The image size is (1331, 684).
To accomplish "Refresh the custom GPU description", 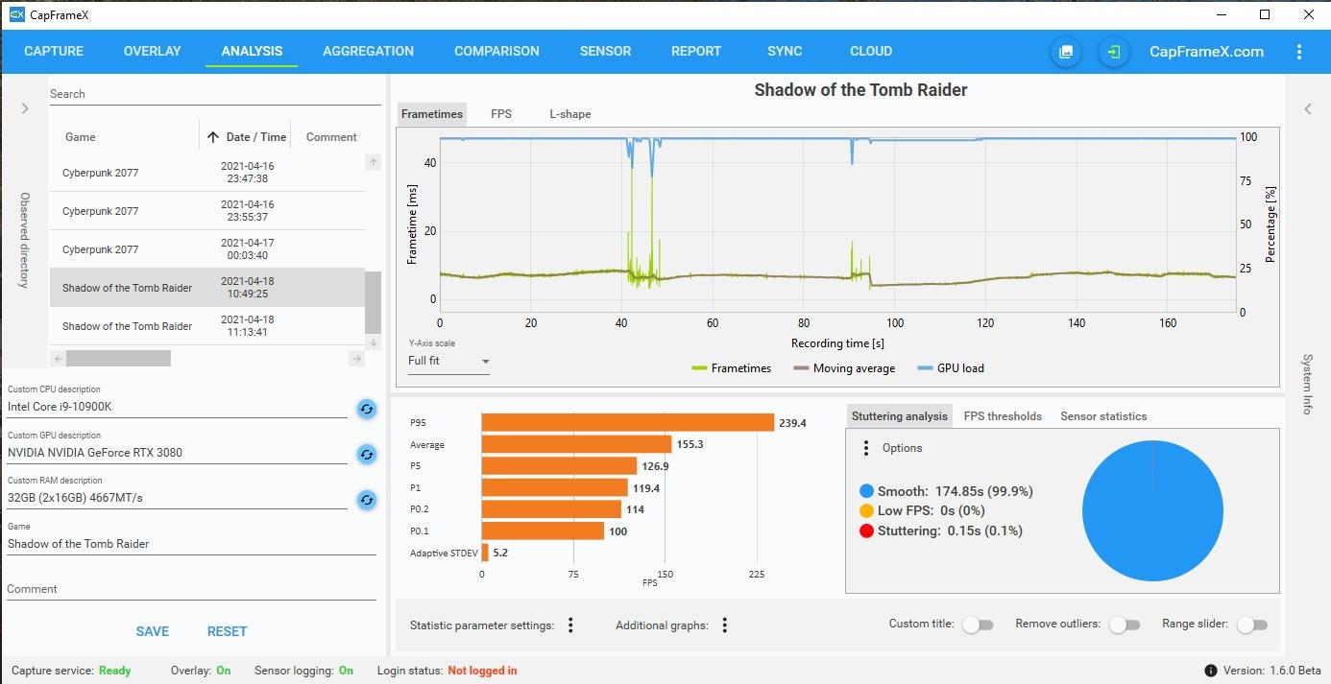I will (366, 454).
